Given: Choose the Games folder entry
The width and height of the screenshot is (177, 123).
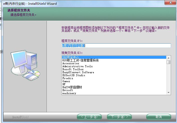Looking at the screenshot, I should pyautogui.click(x=114, y=81).
